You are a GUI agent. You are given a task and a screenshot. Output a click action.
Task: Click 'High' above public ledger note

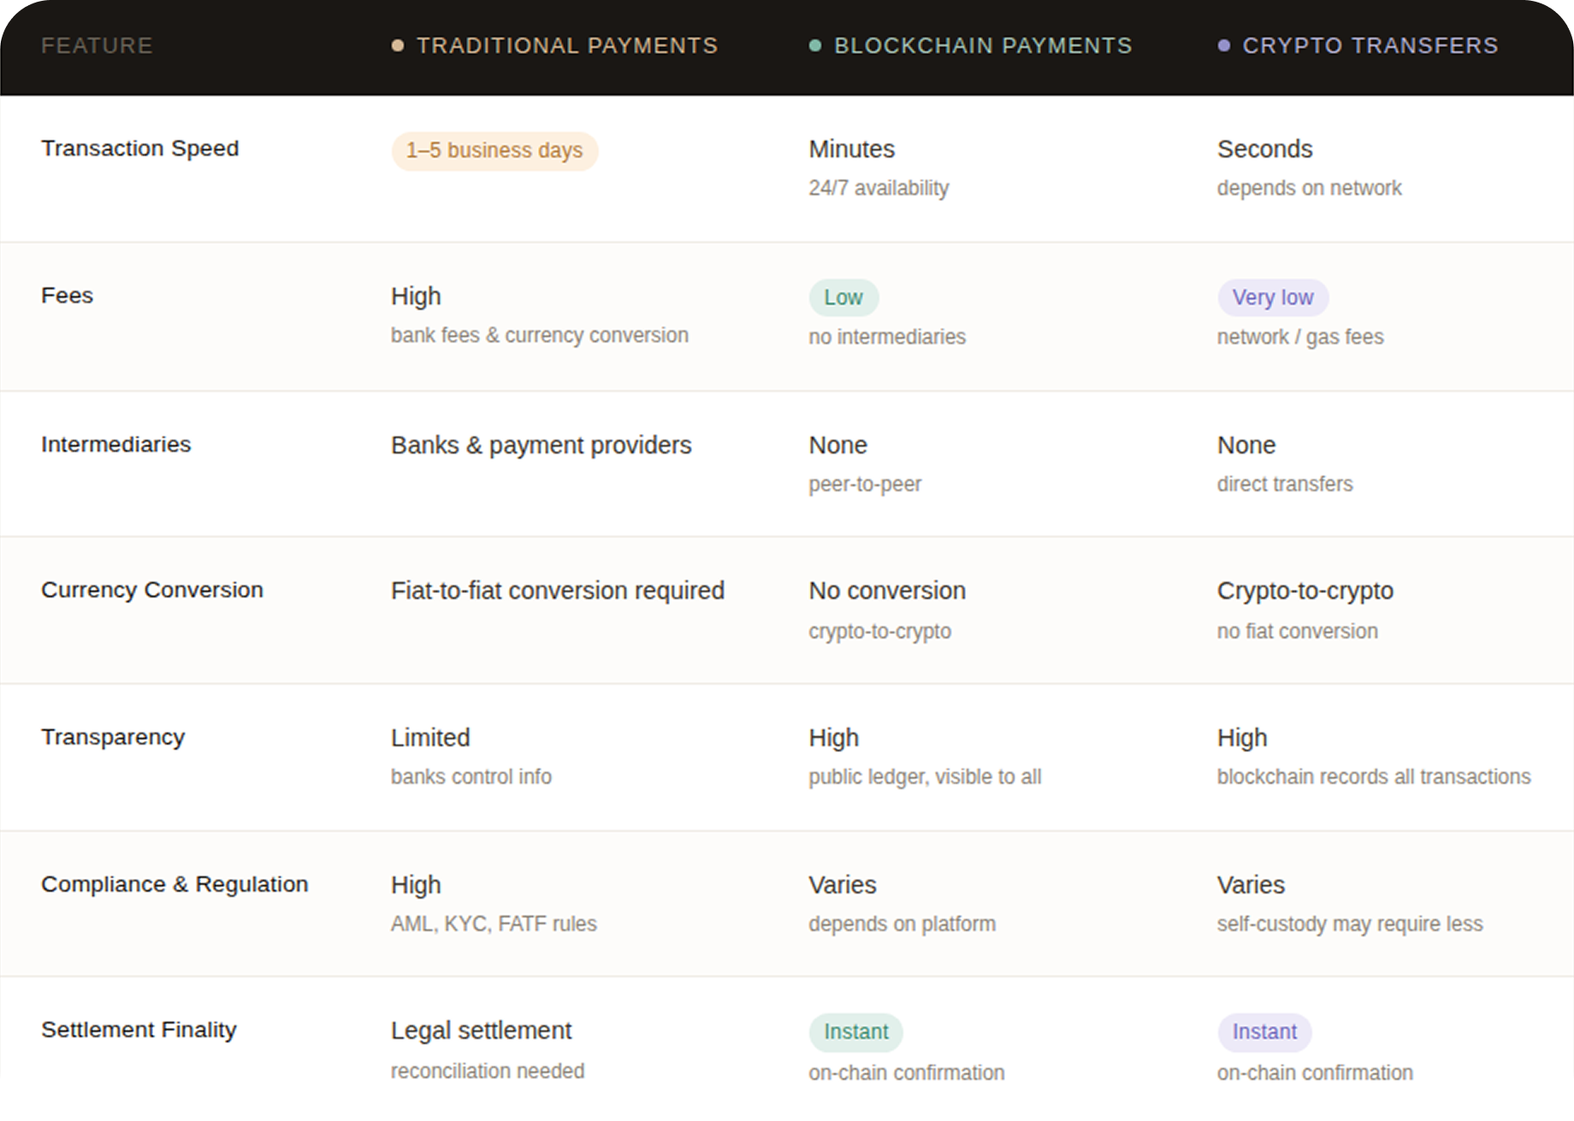click(x=833, y=738)
